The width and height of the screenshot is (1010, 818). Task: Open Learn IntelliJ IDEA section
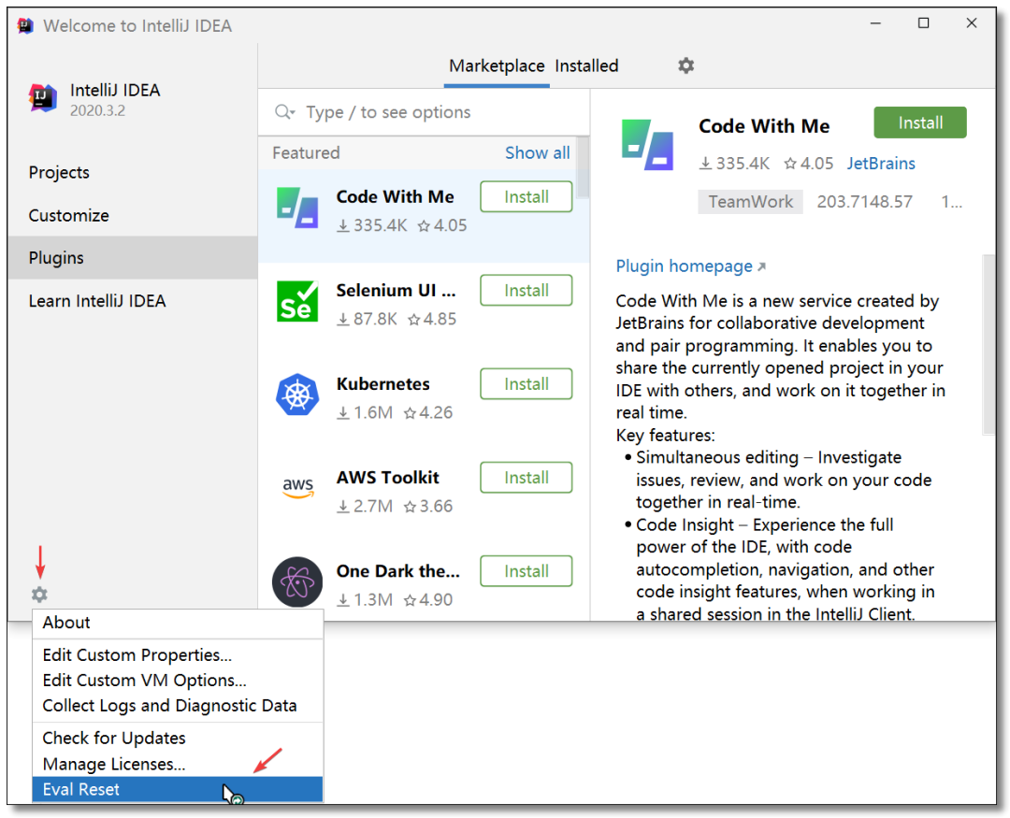pyautogui.click(x=133, y=301)
